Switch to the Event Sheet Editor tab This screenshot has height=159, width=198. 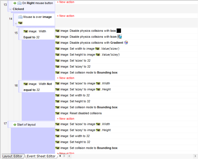tap(41, 156)
